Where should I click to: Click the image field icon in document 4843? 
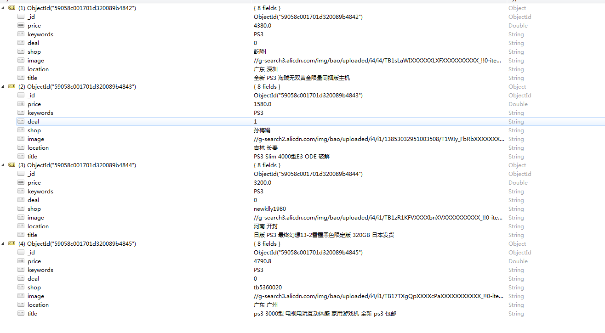tap(21, 139)
